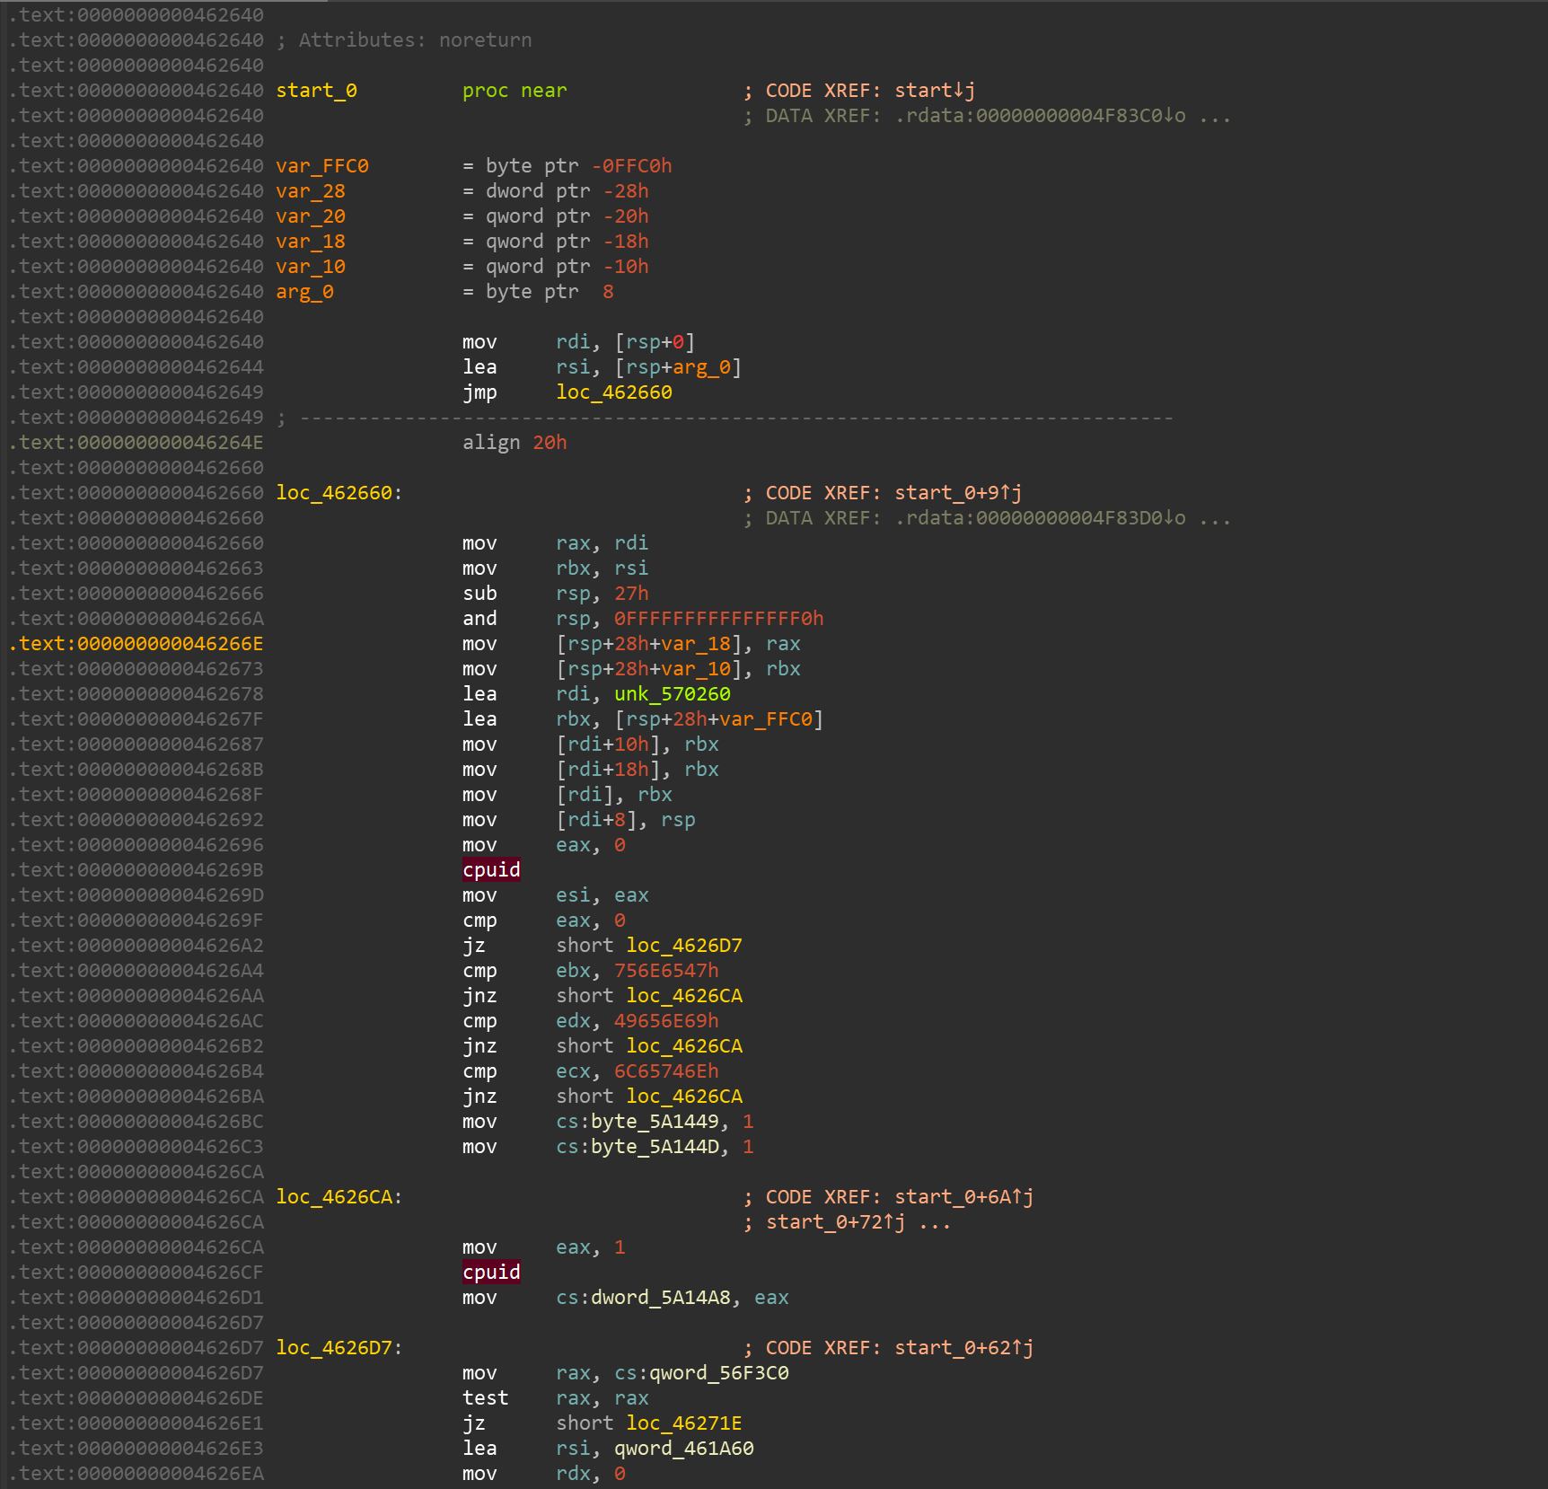Image resolution: width=1548 pixels, height=1489 pixels.
Task: Click 'mov esi, eax' instruction
Action: click(x=556, y=895)
